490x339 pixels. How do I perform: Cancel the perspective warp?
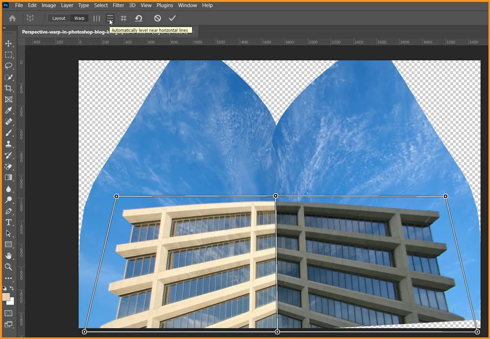[157, 18]
